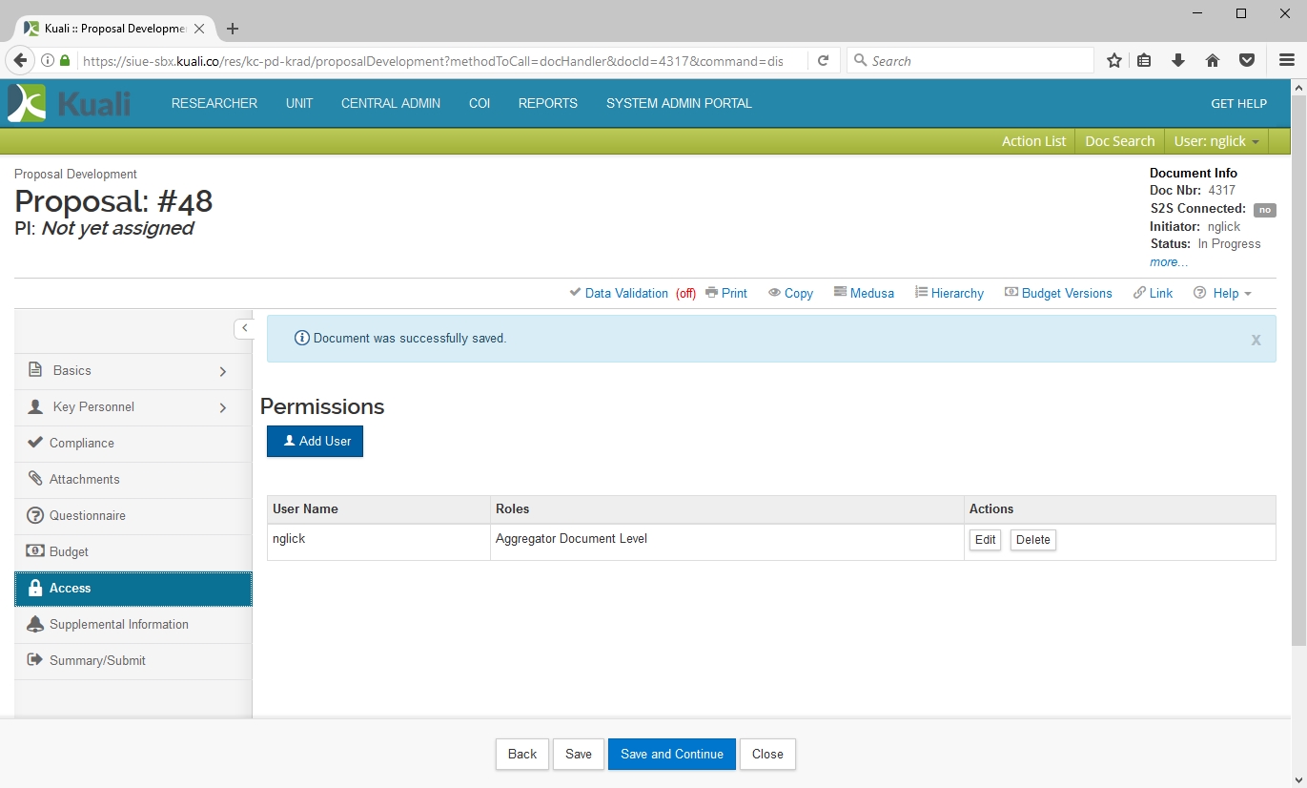Click the Print icon in toolbar
The width and height of the screenshot is (1307, 788).
pos(711,293)
